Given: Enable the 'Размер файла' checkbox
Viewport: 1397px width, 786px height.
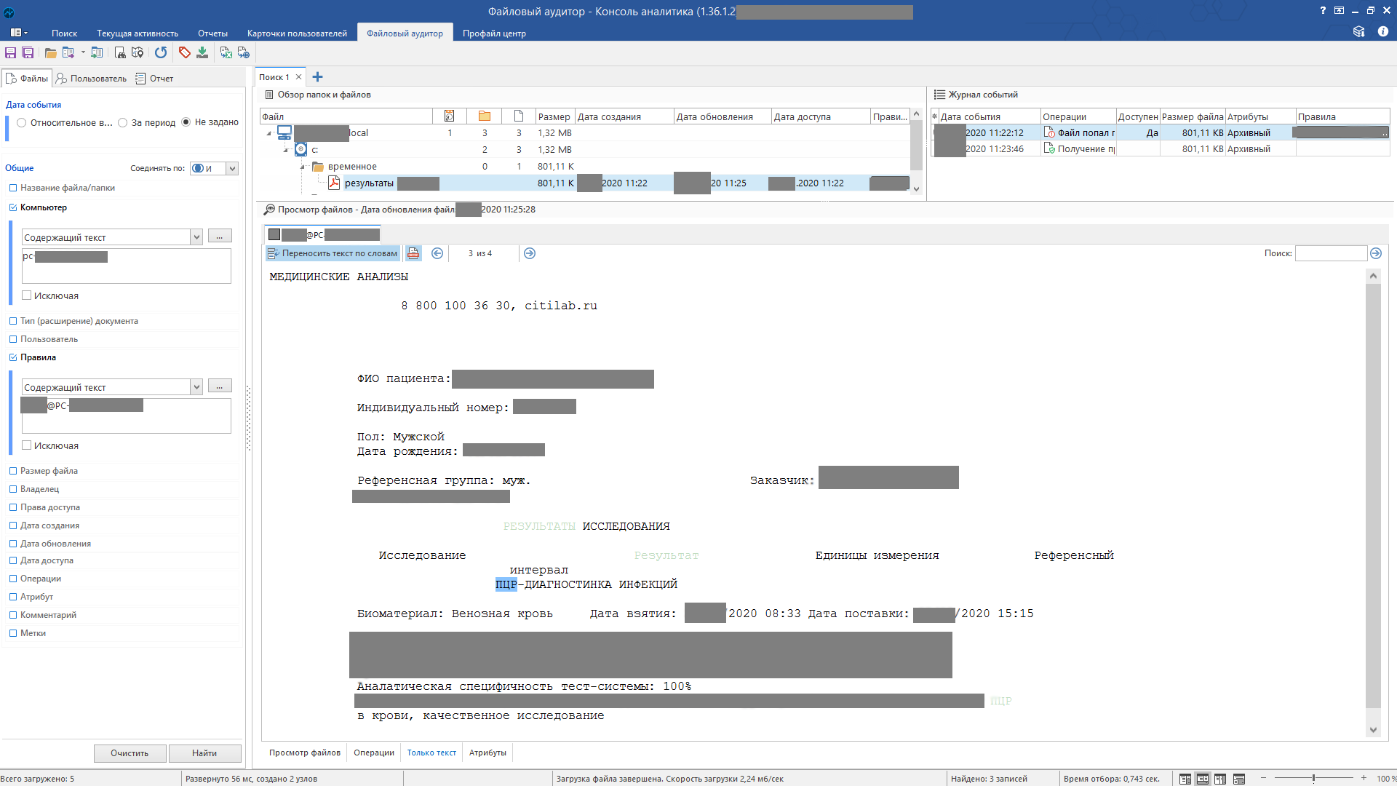Looking at the screenshot, I should click(13, 471).
